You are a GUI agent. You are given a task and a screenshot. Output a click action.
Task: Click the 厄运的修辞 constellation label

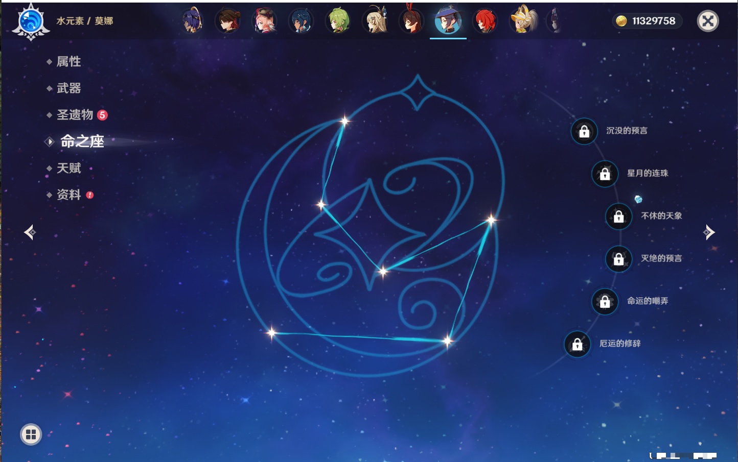(620, 344)
